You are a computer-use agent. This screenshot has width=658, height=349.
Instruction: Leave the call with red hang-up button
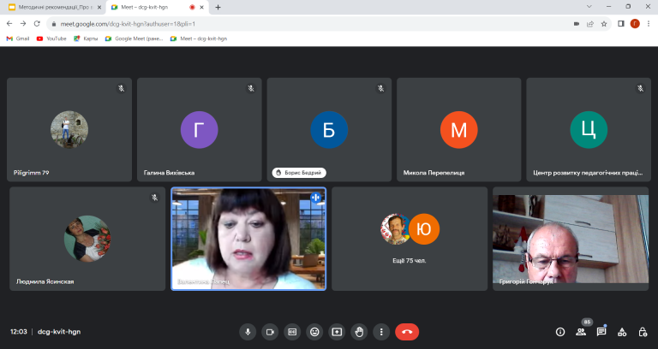(x=407, y=332)
